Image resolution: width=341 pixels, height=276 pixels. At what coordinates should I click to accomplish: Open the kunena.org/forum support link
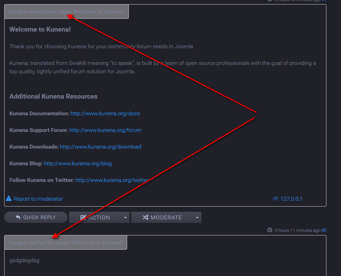(106, 130)
